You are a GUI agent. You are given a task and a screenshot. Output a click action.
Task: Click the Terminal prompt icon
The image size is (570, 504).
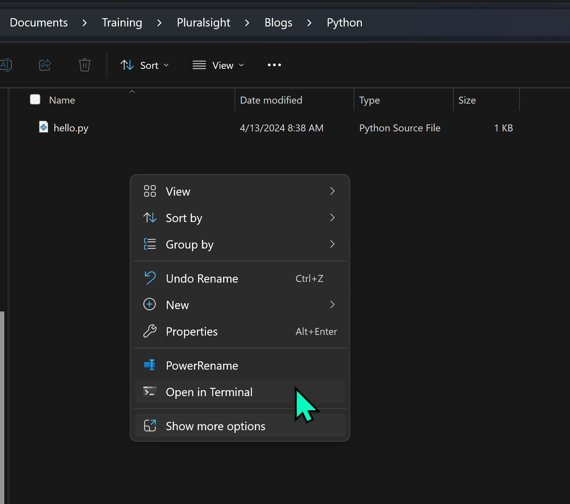coord(150,391)
